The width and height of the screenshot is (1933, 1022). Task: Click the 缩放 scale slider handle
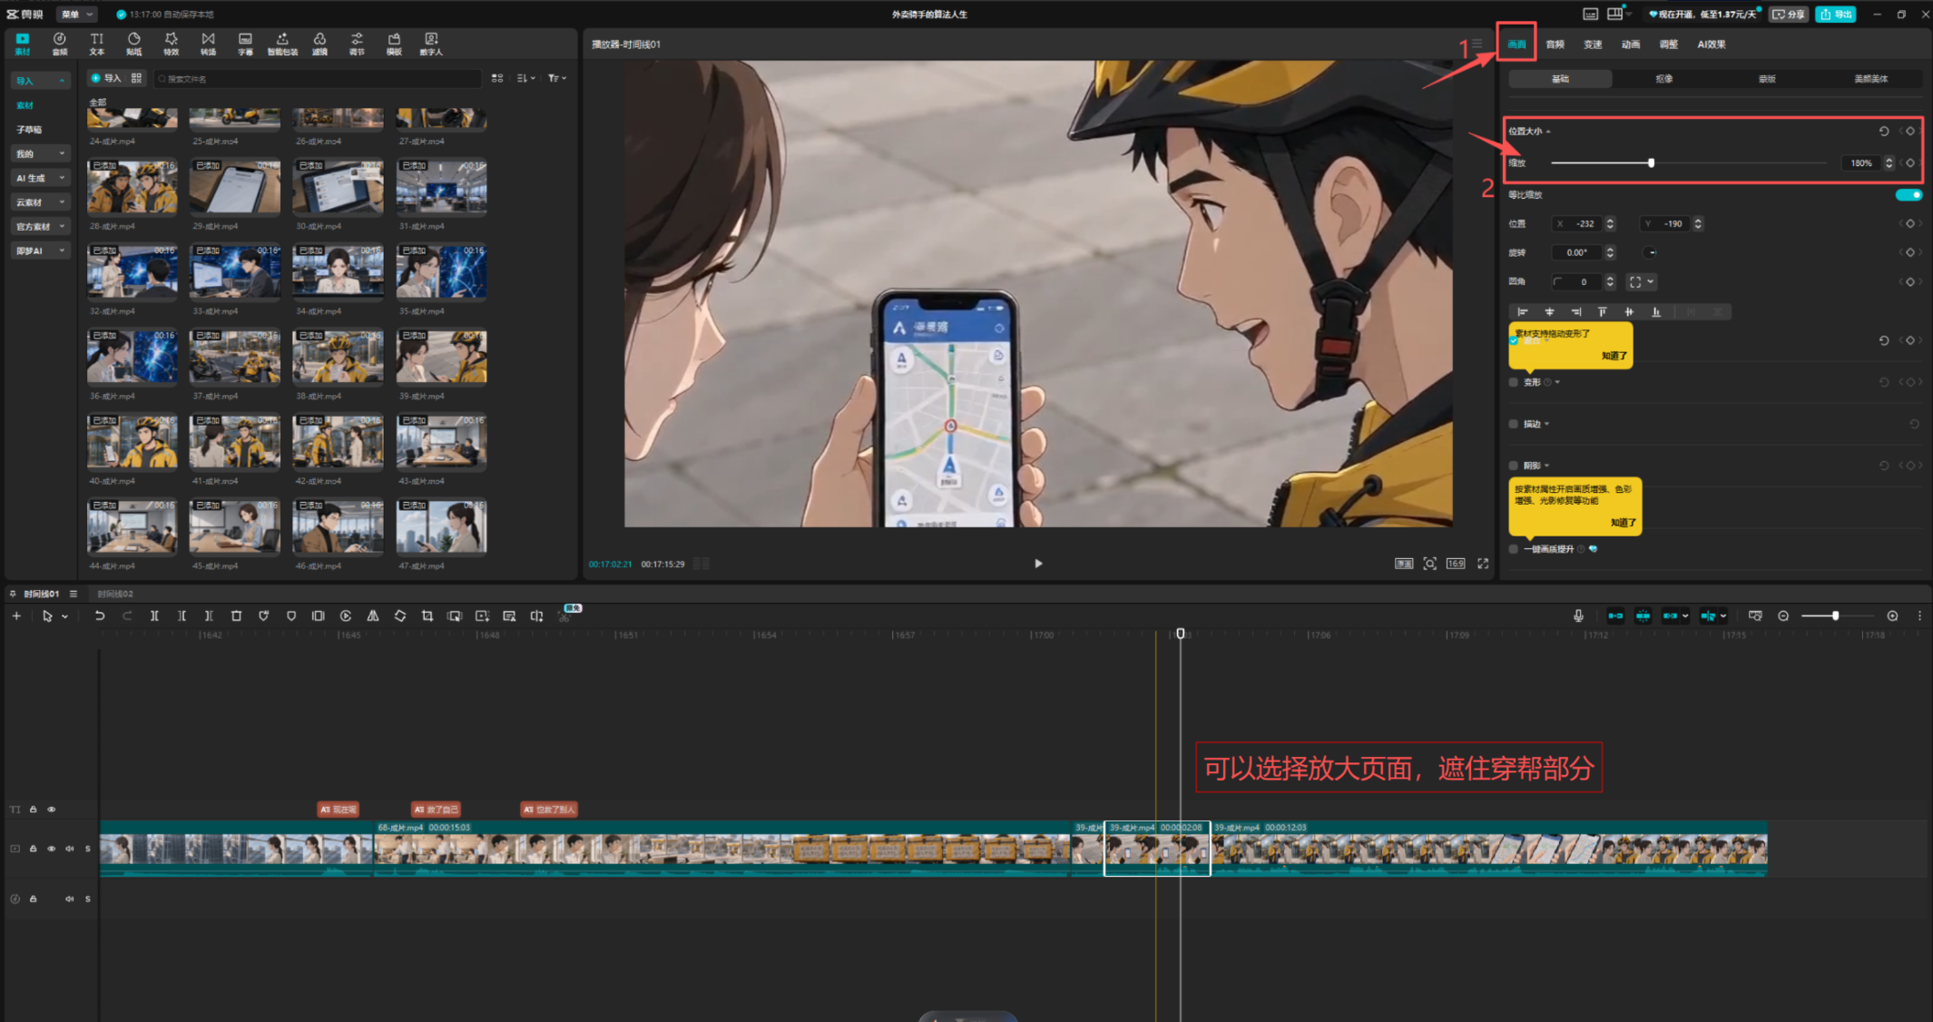click(1651, 162)
